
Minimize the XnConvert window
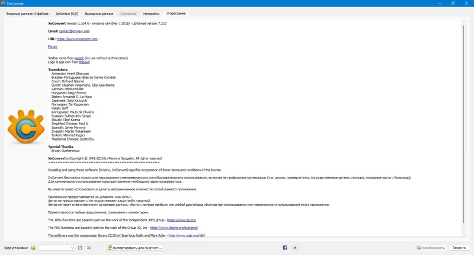point(439,3)
